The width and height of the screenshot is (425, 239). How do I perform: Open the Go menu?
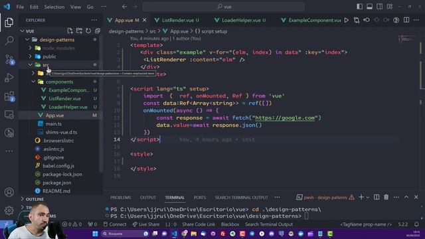pyautogui.click(x=90, y=7)
